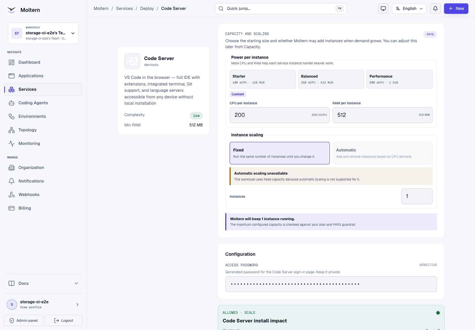Click the Organization building icon

12,168
